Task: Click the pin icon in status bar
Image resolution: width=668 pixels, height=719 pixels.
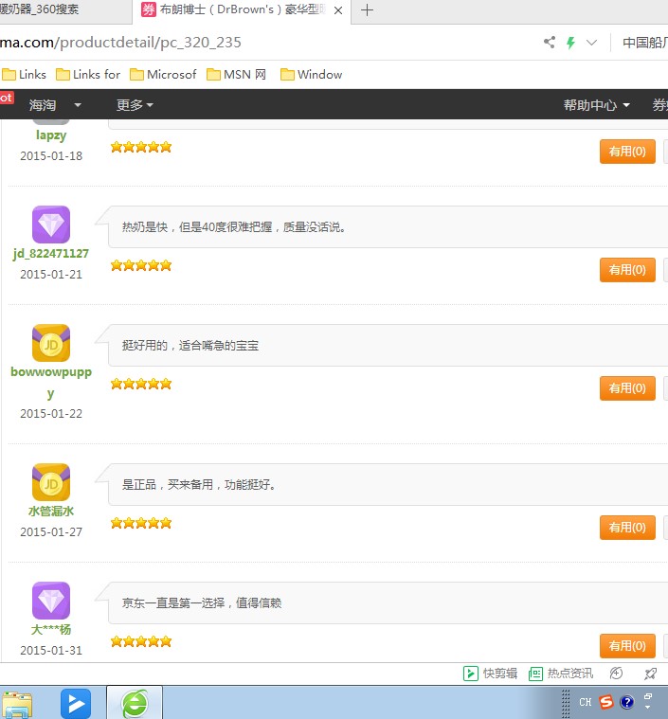Action: [x=650, y=674]
